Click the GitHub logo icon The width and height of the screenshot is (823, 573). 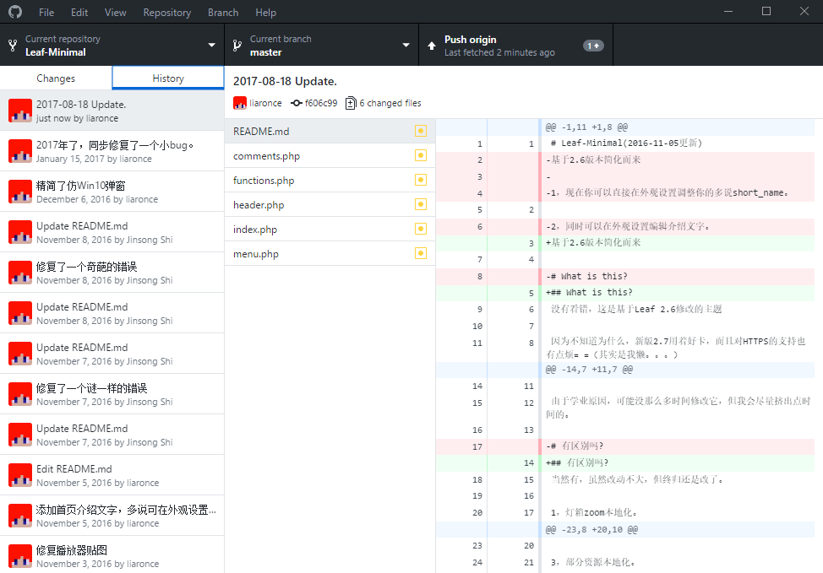coord(15,12)
